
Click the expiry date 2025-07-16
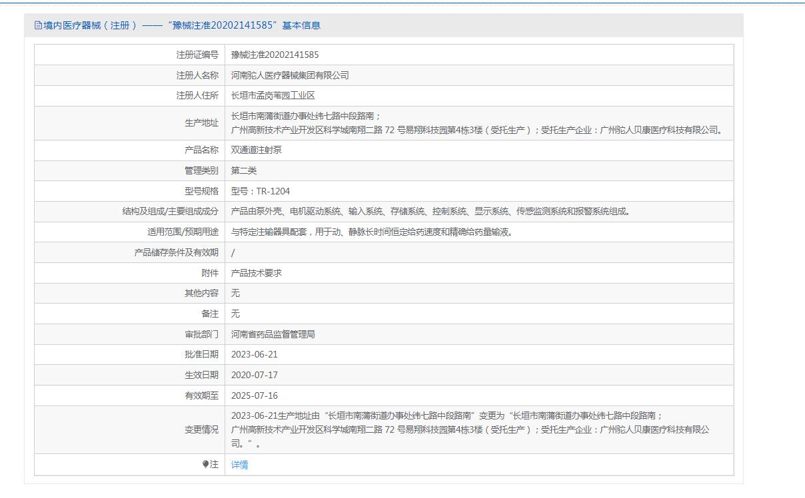[x=254, y=395]
